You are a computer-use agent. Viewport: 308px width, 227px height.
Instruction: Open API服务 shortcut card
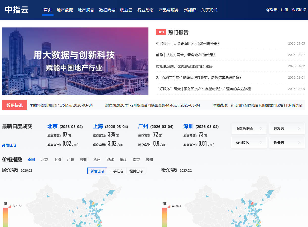(x=249, y=143)
